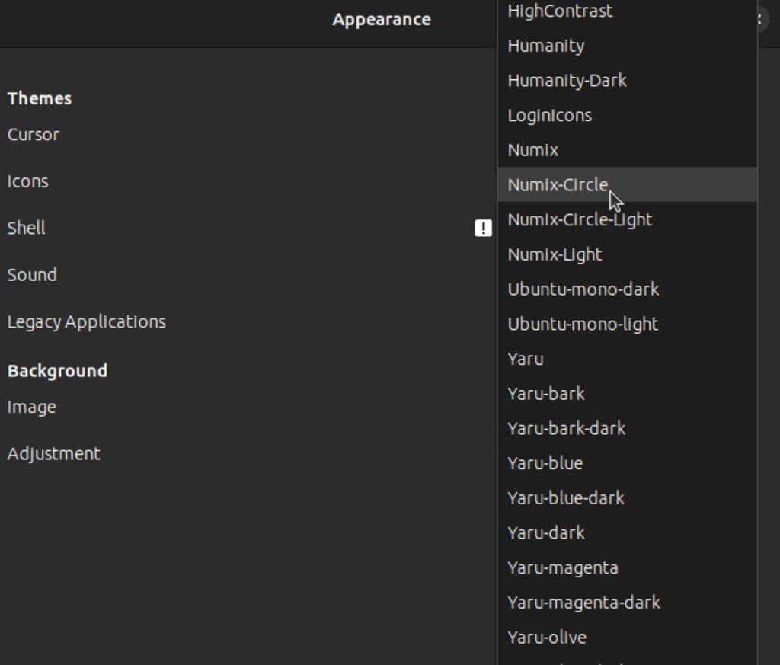Select Yaru-bark from the list
Screen dimensions: 780x665
coord(628,393)
